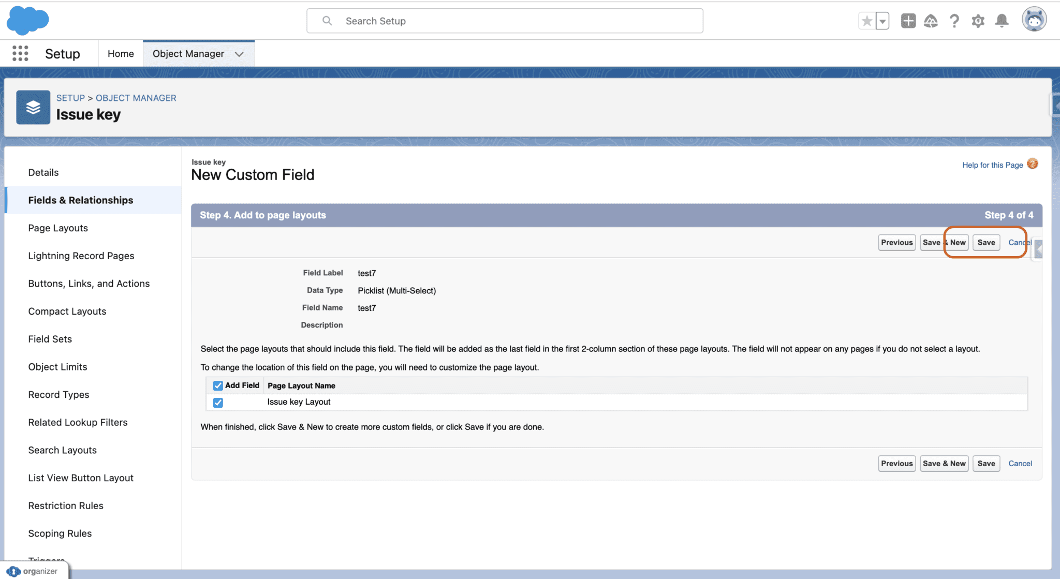Open your profile avatar
Screen dimensions: 1060x579
[1033, 20]
